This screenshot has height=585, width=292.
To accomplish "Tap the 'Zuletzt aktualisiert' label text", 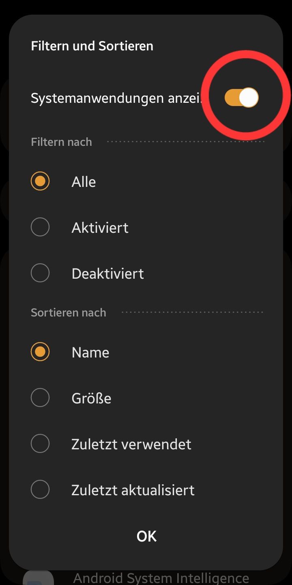I will tap(133, 490).
